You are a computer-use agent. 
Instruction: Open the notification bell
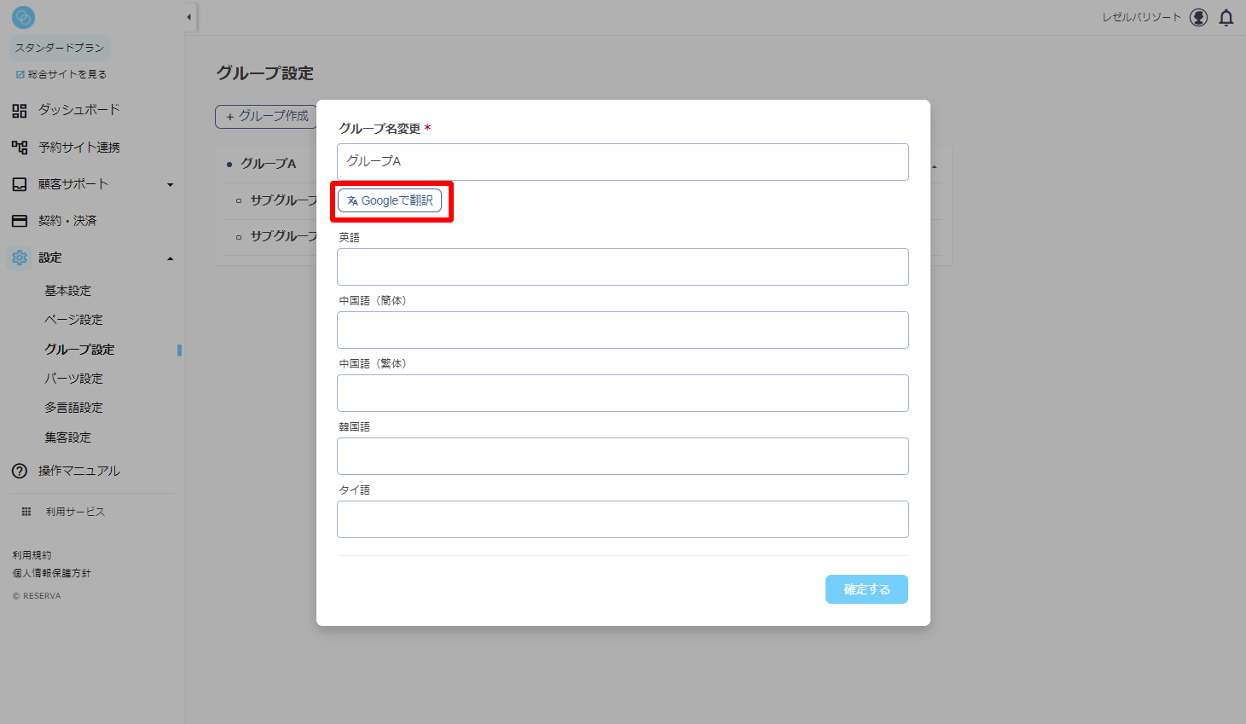(1226, 17)
